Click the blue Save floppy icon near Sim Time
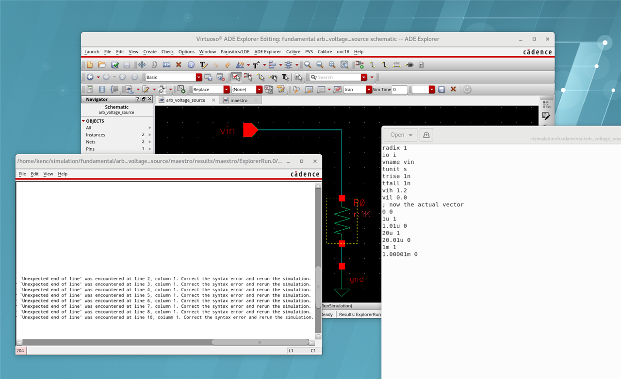The width and height of the screenshot is (621, 379). point(441,90)
